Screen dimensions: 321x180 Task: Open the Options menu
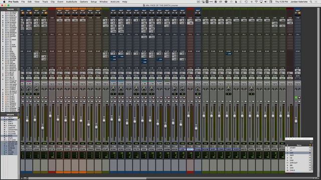pos(84,1)
